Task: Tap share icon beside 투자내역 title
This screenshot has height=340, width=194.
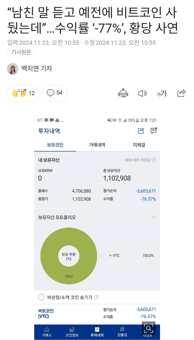Action: [141, 131]
